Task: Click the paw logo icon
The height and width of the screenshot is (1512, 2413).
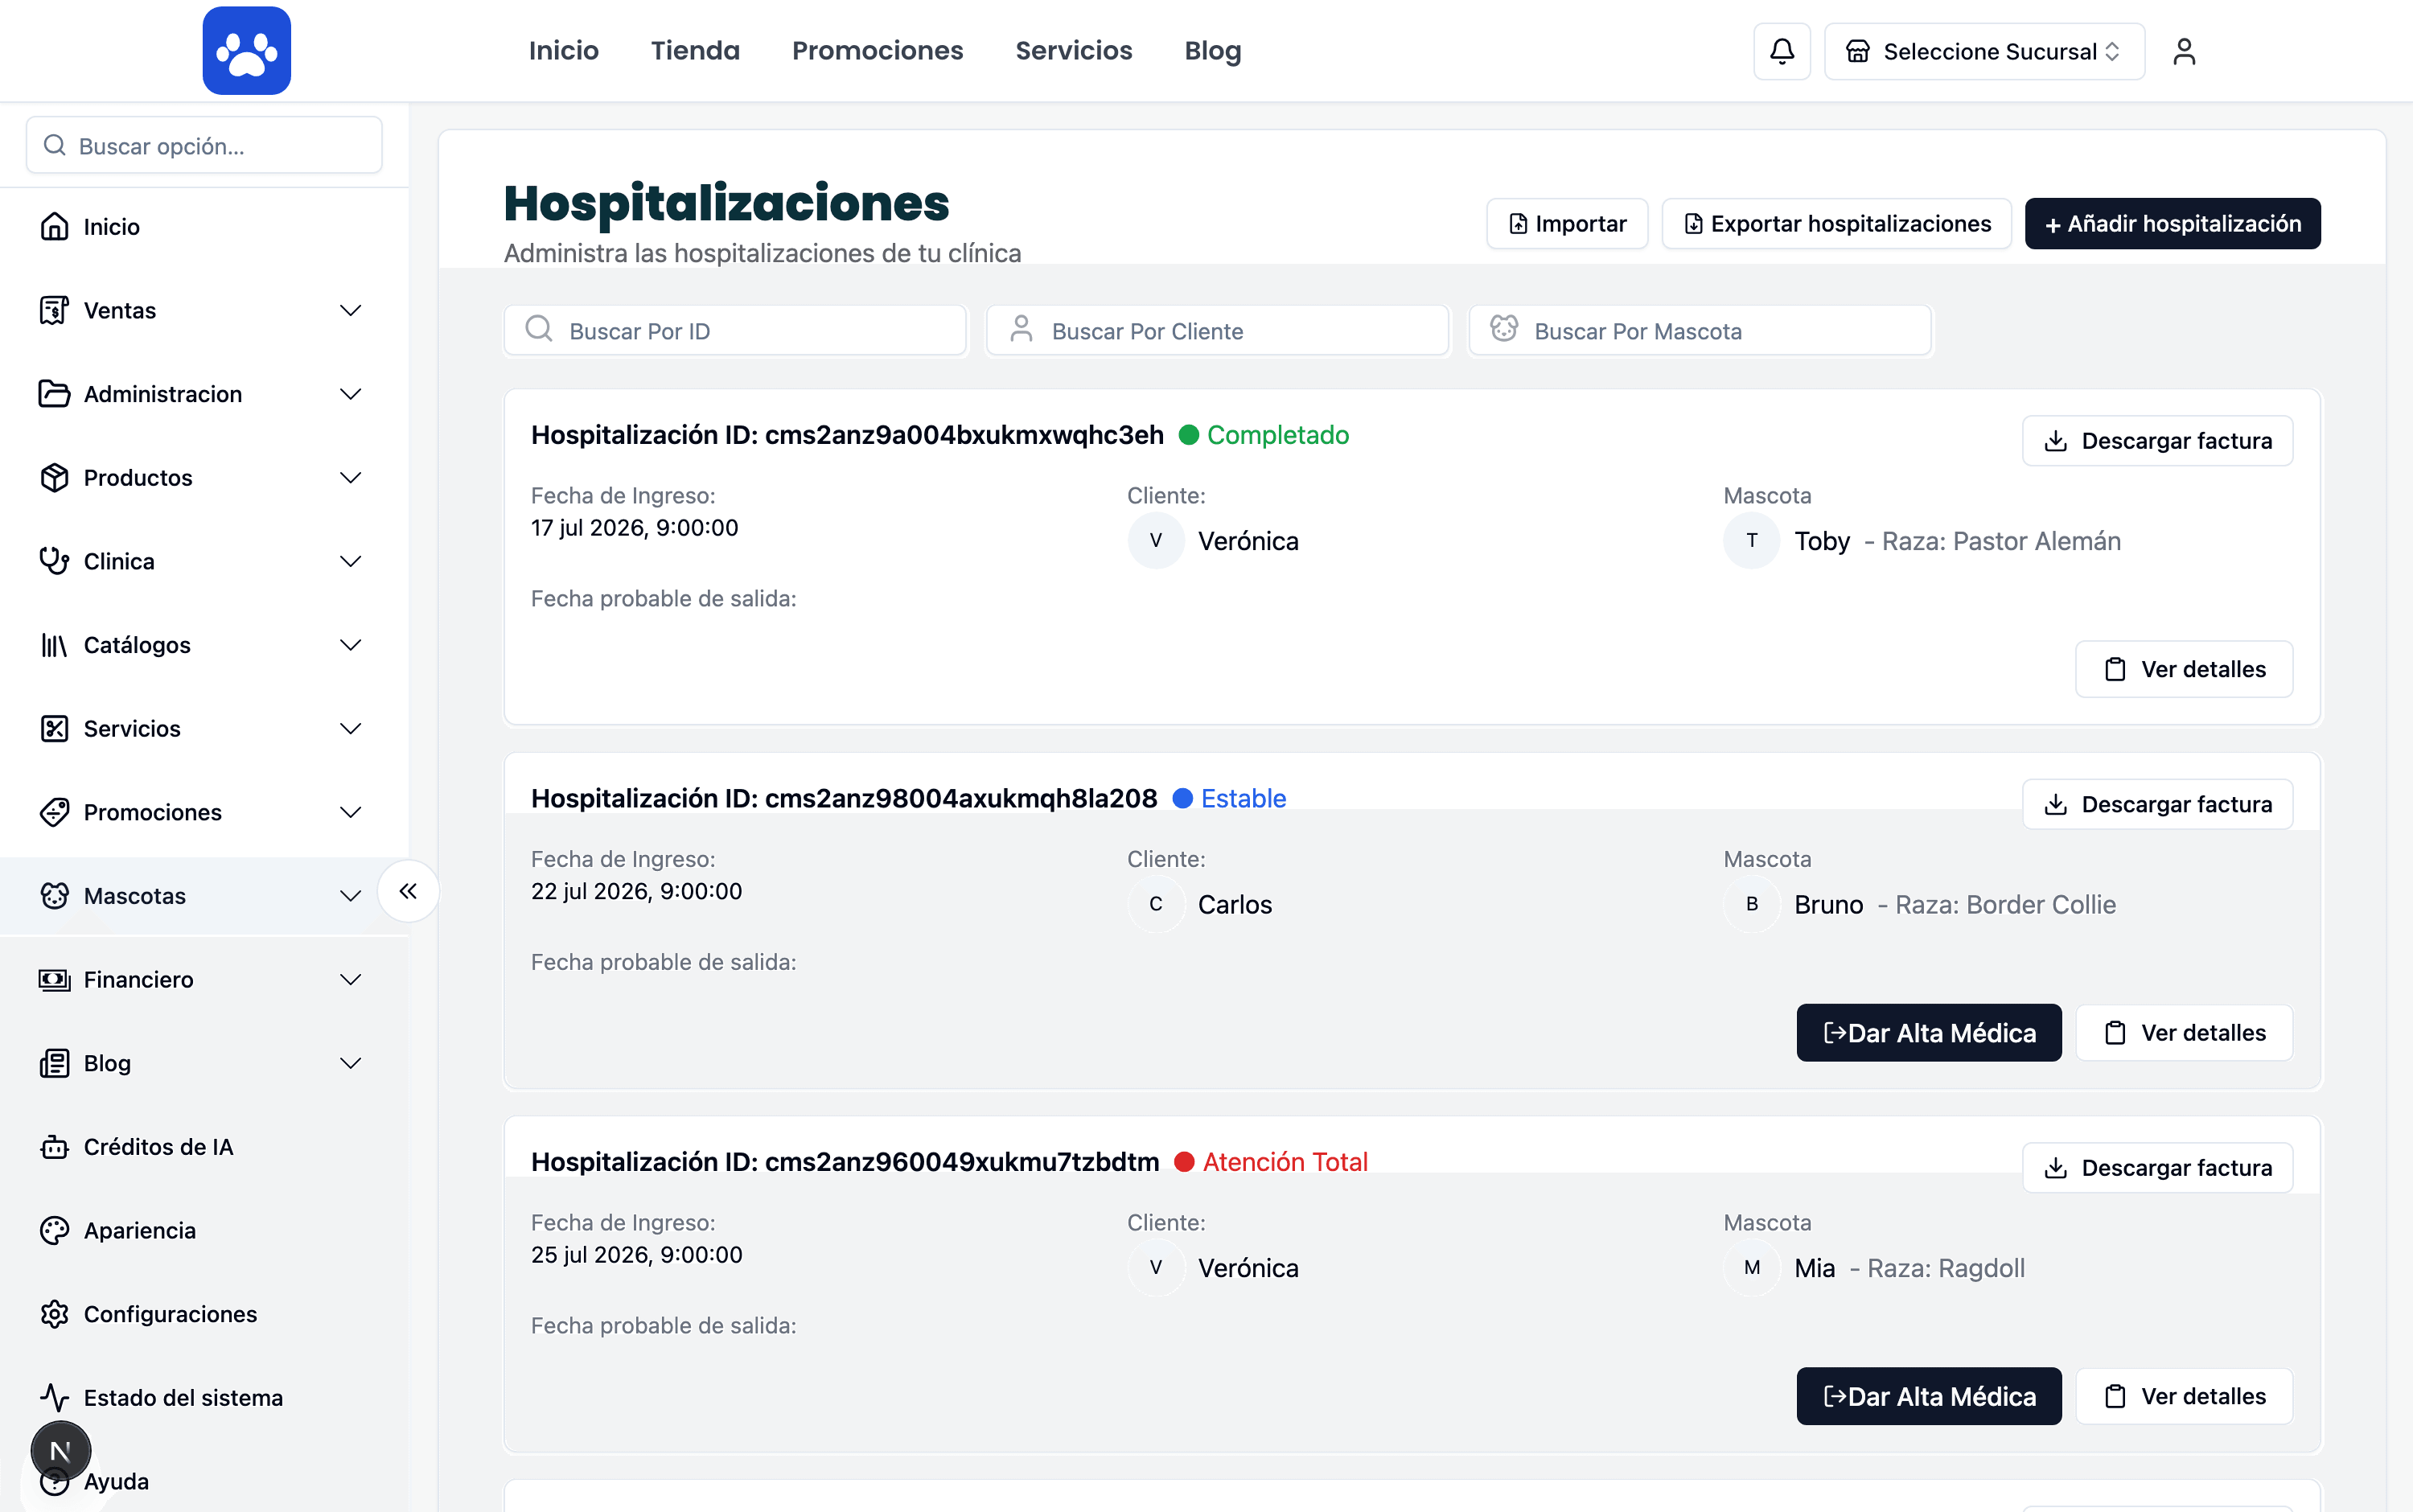Action: coord(246,51)
